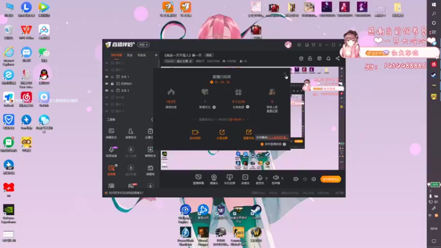Open phone-as-webcam help link in status bar
441x248 pixels.
pos(126,193)
